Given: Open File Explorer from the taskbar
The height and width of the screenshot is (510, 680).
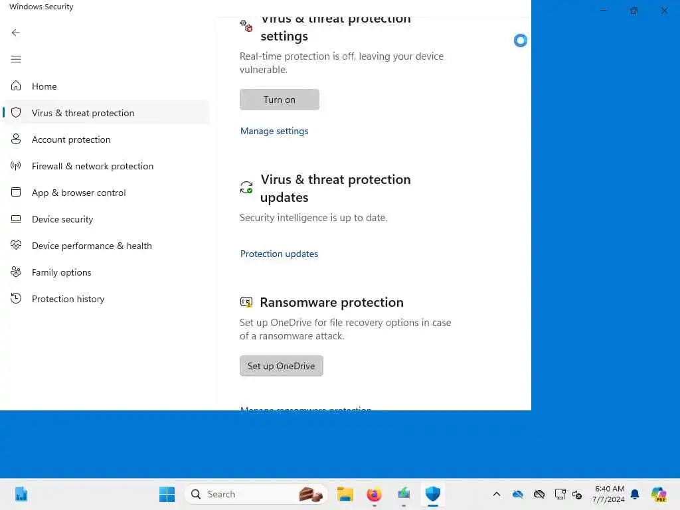Looking at the screenshot, I should [345, 494].
